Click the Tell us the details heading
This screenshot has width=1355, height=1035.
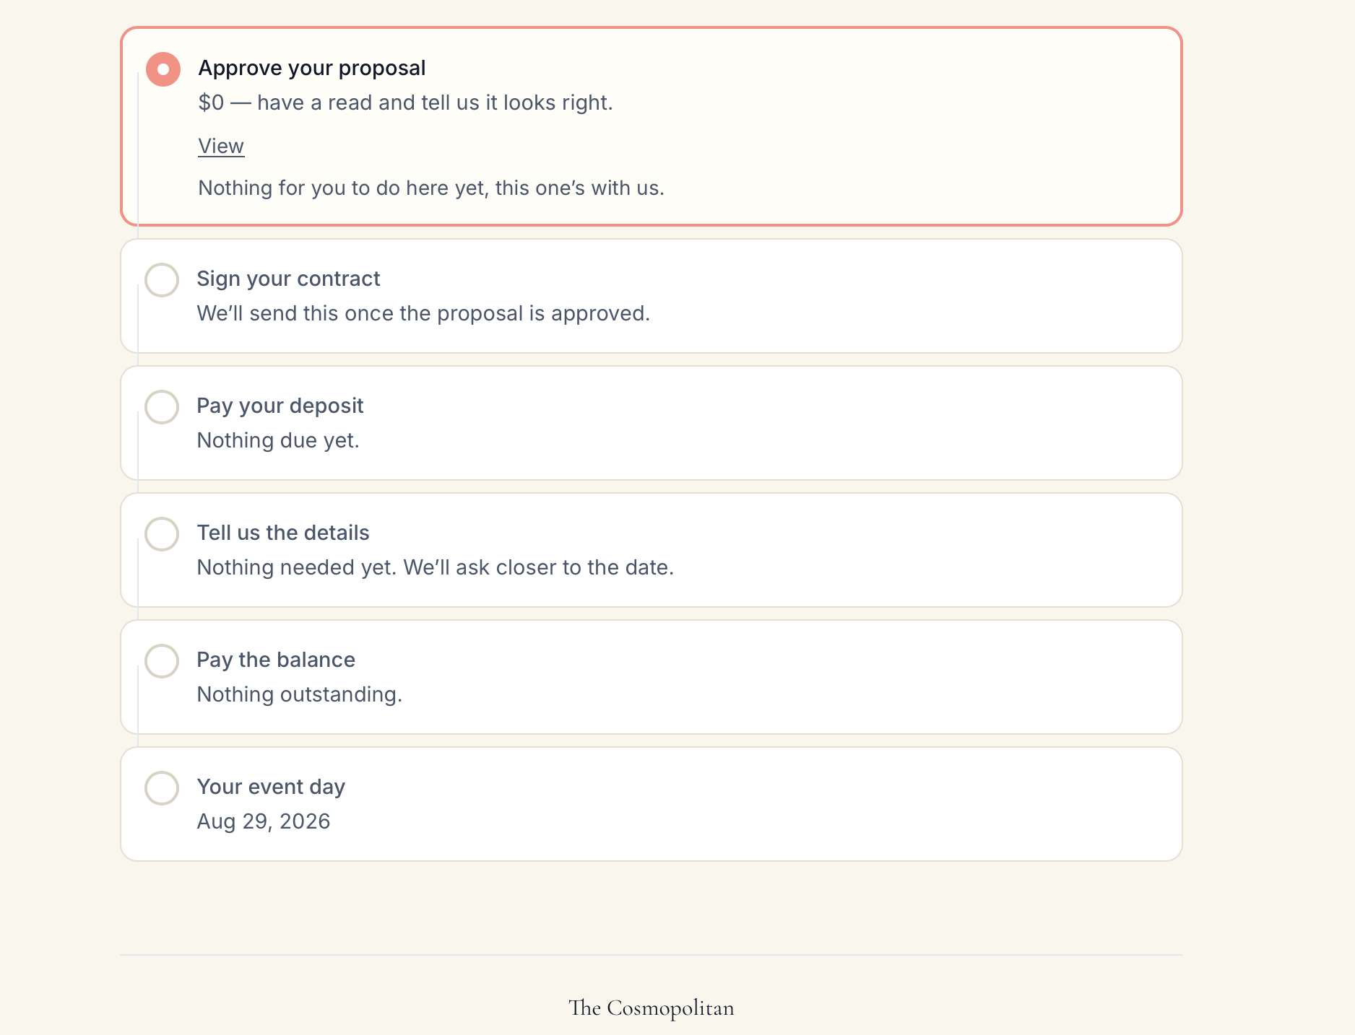283,533
